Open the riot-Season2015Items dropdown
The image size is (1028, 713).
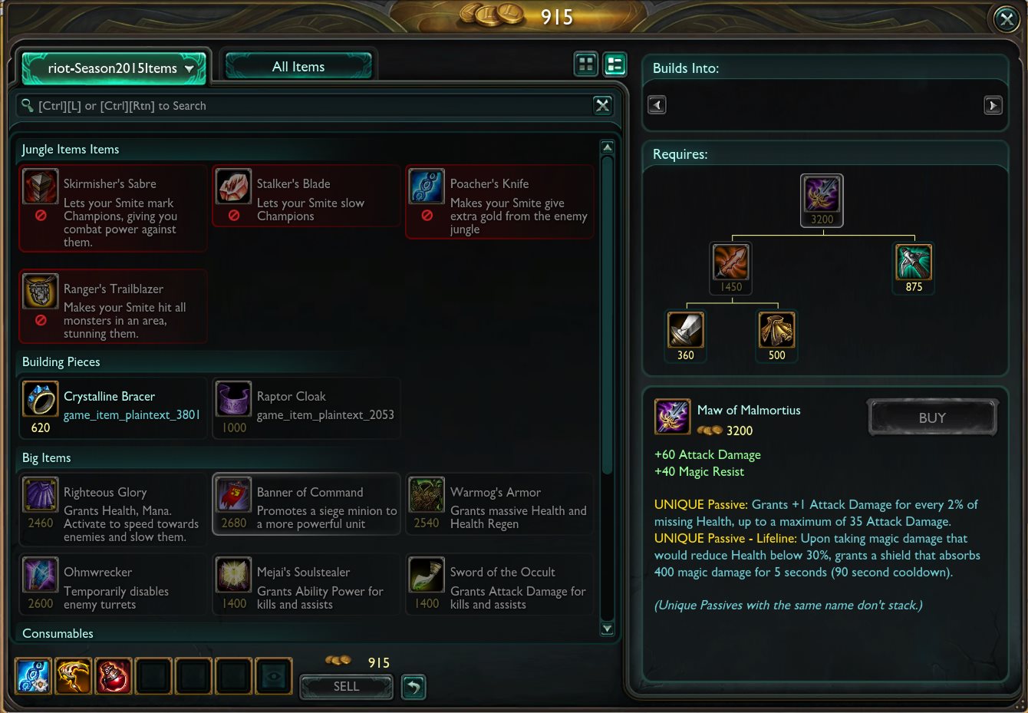coord(114,68)
